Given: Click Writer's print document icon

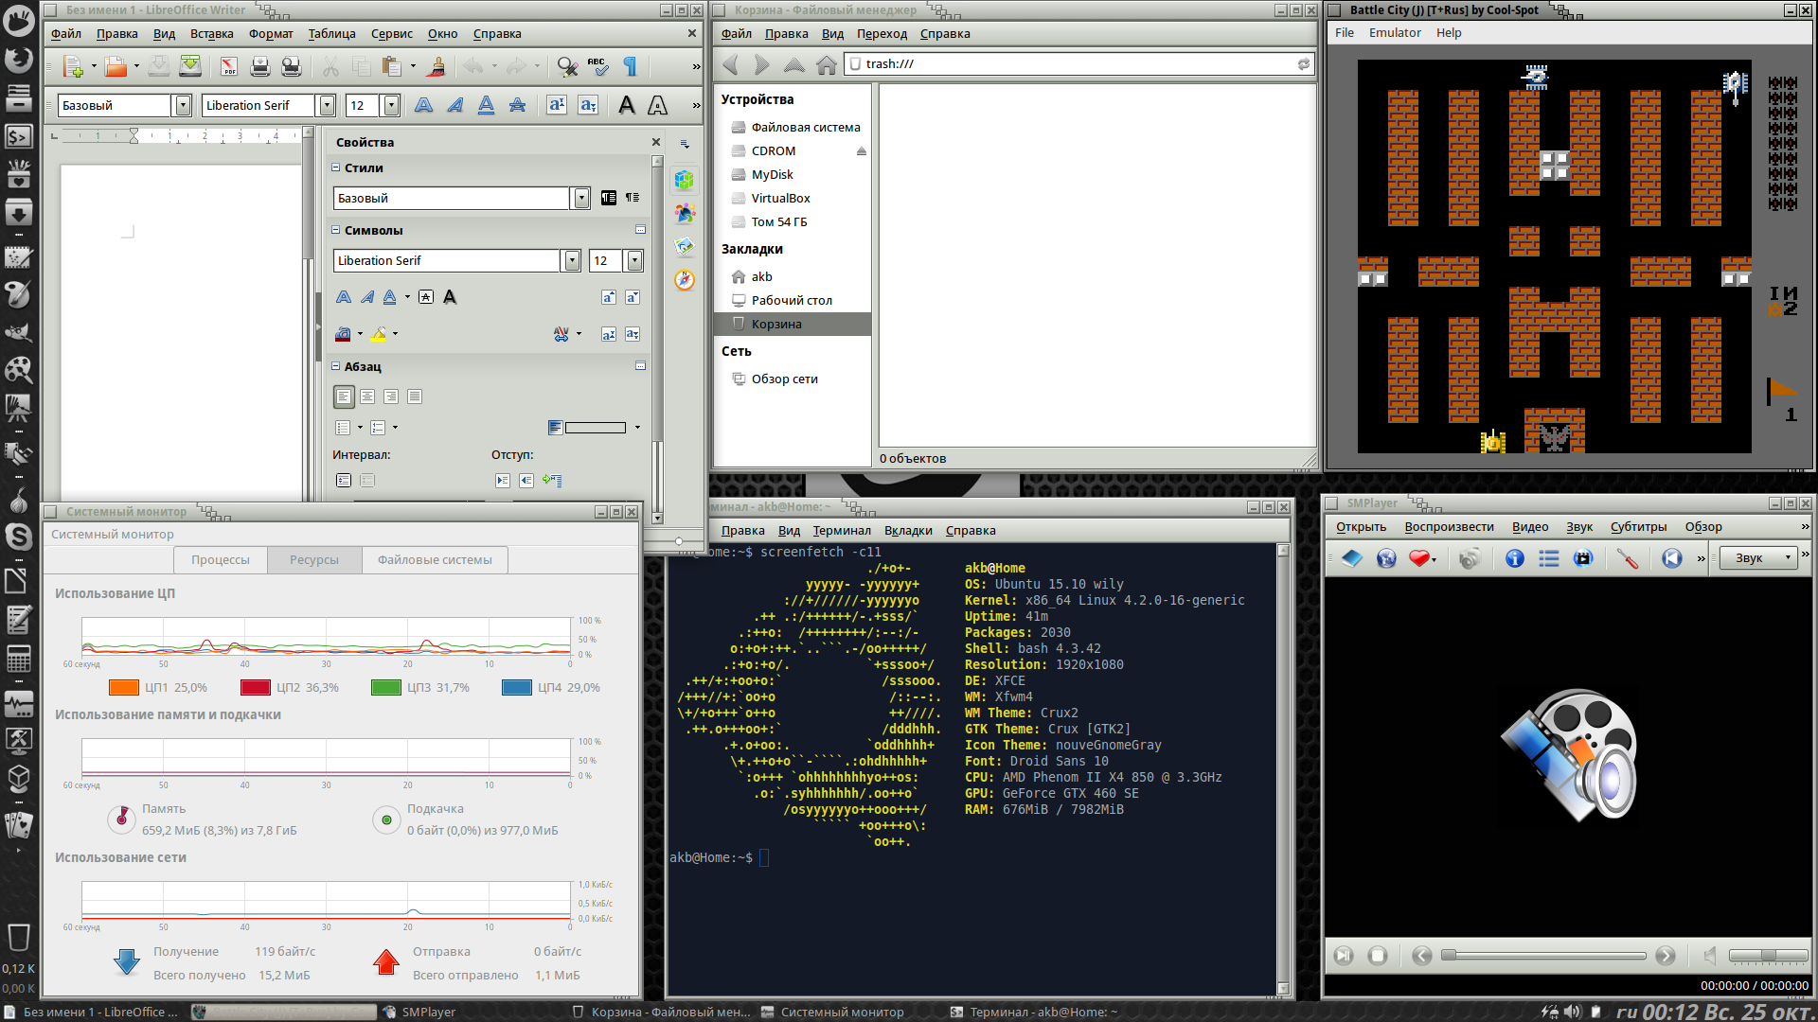Looking at the screenshot, I should point(260,66).
